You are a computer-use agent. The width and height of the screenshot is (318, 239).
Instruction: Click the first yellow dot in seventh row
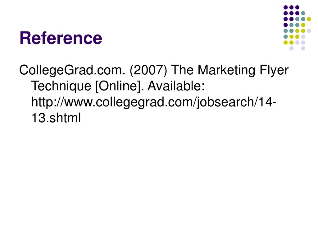[286, 42]
